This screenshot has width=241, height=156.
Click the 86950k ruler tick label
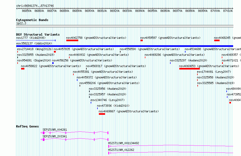(x=152, y=11)
